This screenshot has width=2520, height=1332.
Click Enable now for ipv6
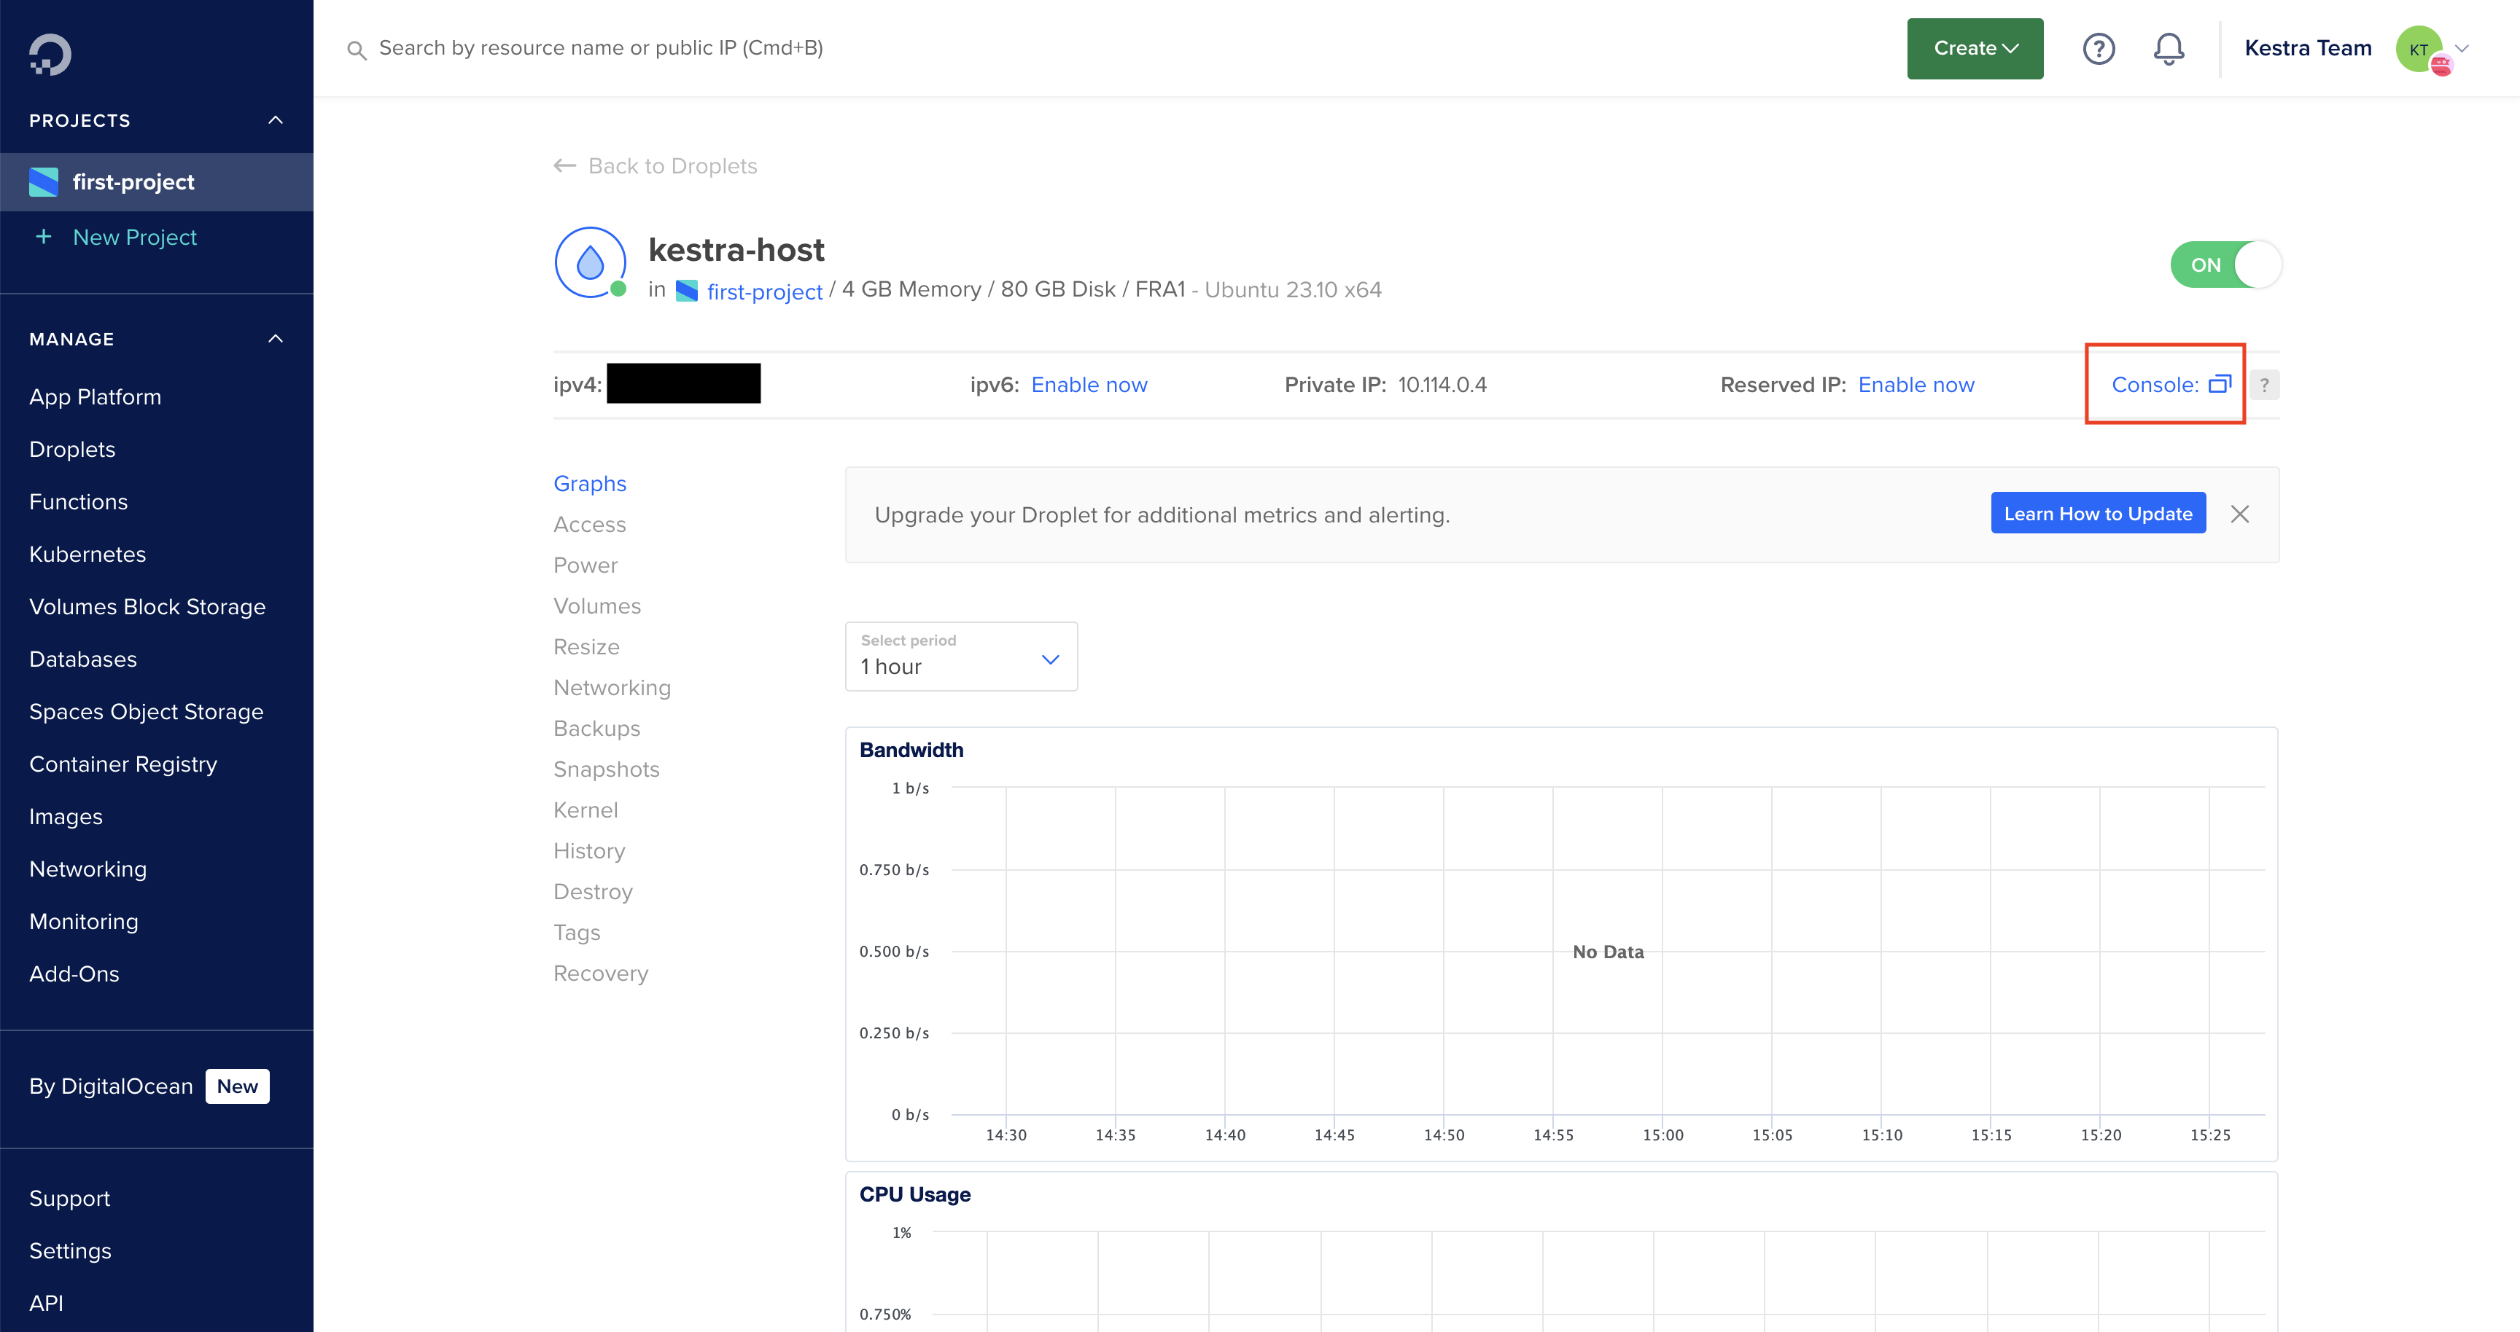(x=1089, y=385)
